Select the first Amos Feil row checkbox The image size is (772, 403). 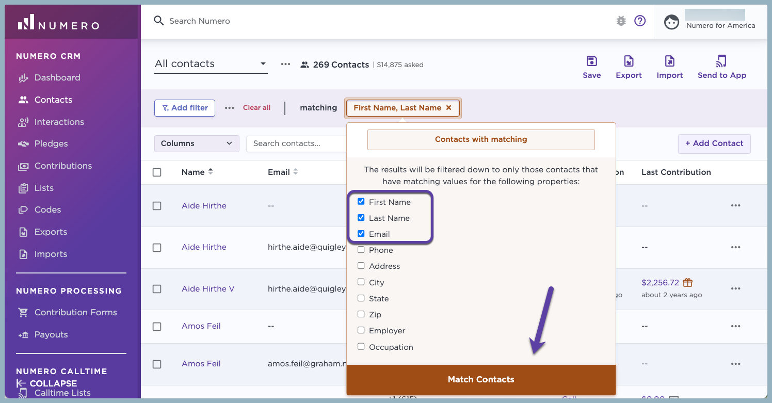[x=157, y=327]
